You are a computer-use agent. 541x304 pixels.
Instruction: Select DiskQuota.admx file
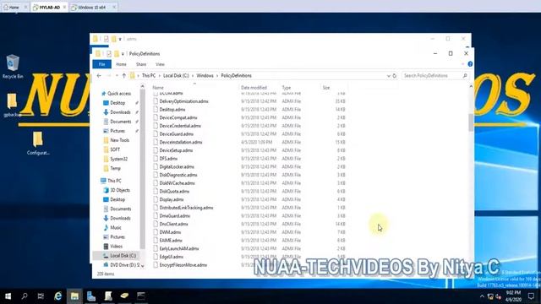point(174,192)
